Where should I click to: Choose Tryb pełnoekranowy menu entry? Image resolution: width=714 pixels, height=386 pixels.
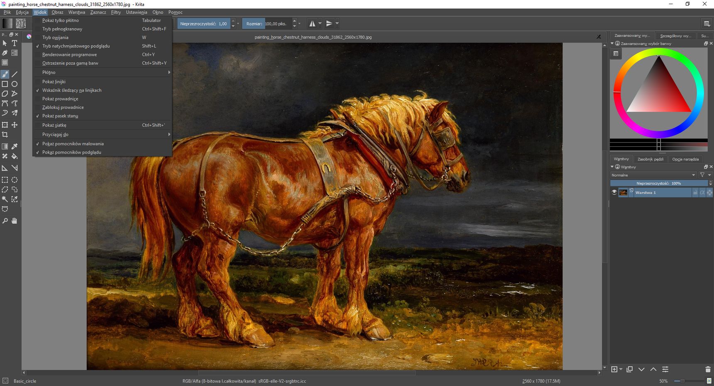tap(102, 29)
